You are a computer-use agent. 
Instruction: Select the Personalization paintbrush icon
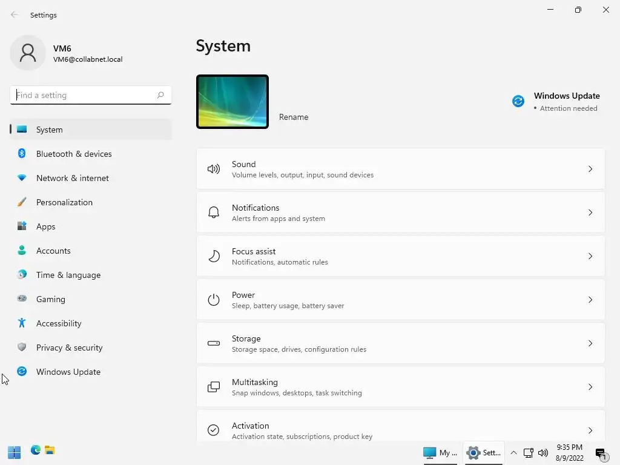pos(22,202)
